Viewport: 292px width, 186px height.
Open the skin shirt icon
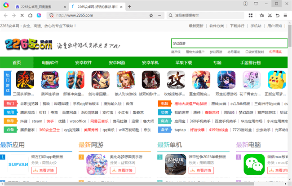point(256,4)
